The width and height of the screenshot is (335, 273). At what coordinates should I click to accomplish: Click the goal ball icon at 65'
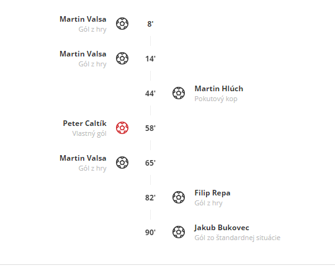point(122,163)
